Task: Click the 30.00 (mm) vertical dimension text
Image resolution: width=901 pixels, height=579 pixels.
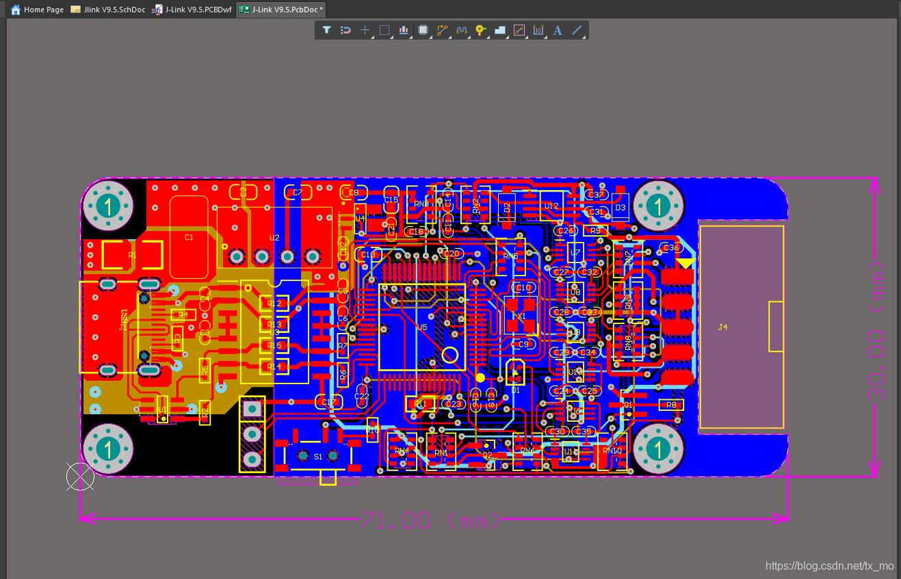Action: click(x=876, y=332)
